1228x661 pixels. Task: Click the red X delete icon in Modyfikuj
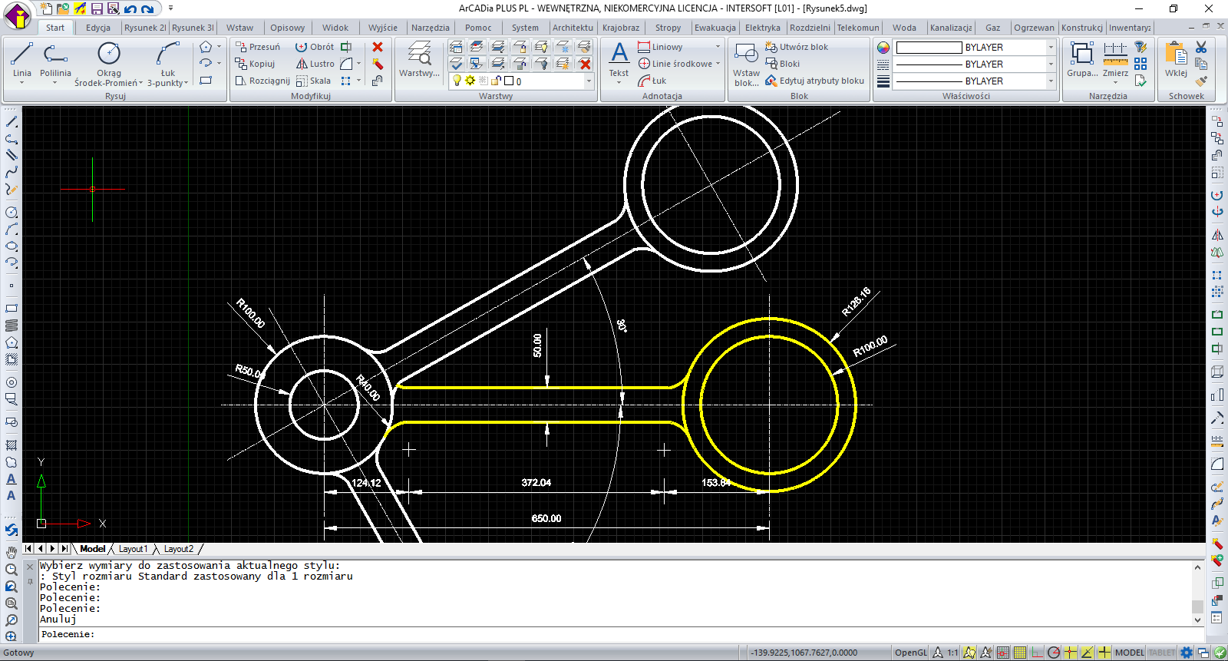pos(378,47)
